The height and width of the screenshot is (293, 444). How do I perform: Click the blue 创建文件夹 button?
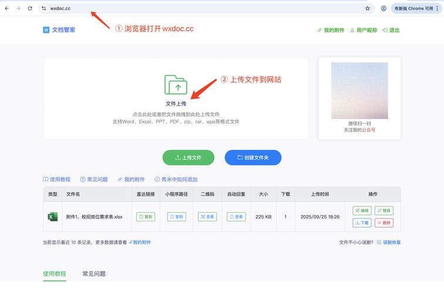(x=253, y=158)
